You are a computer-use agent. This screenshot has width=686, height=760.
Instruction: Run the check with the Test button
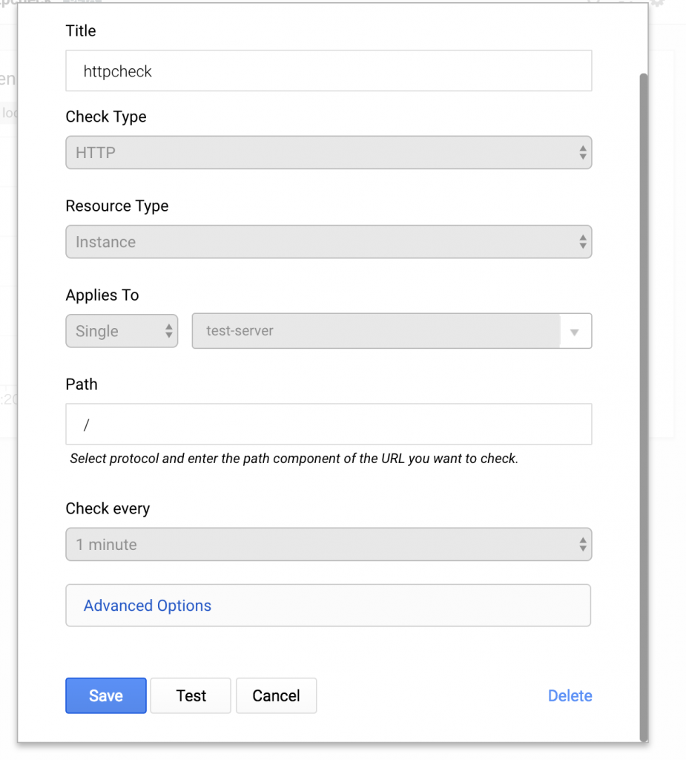(191, 696)
